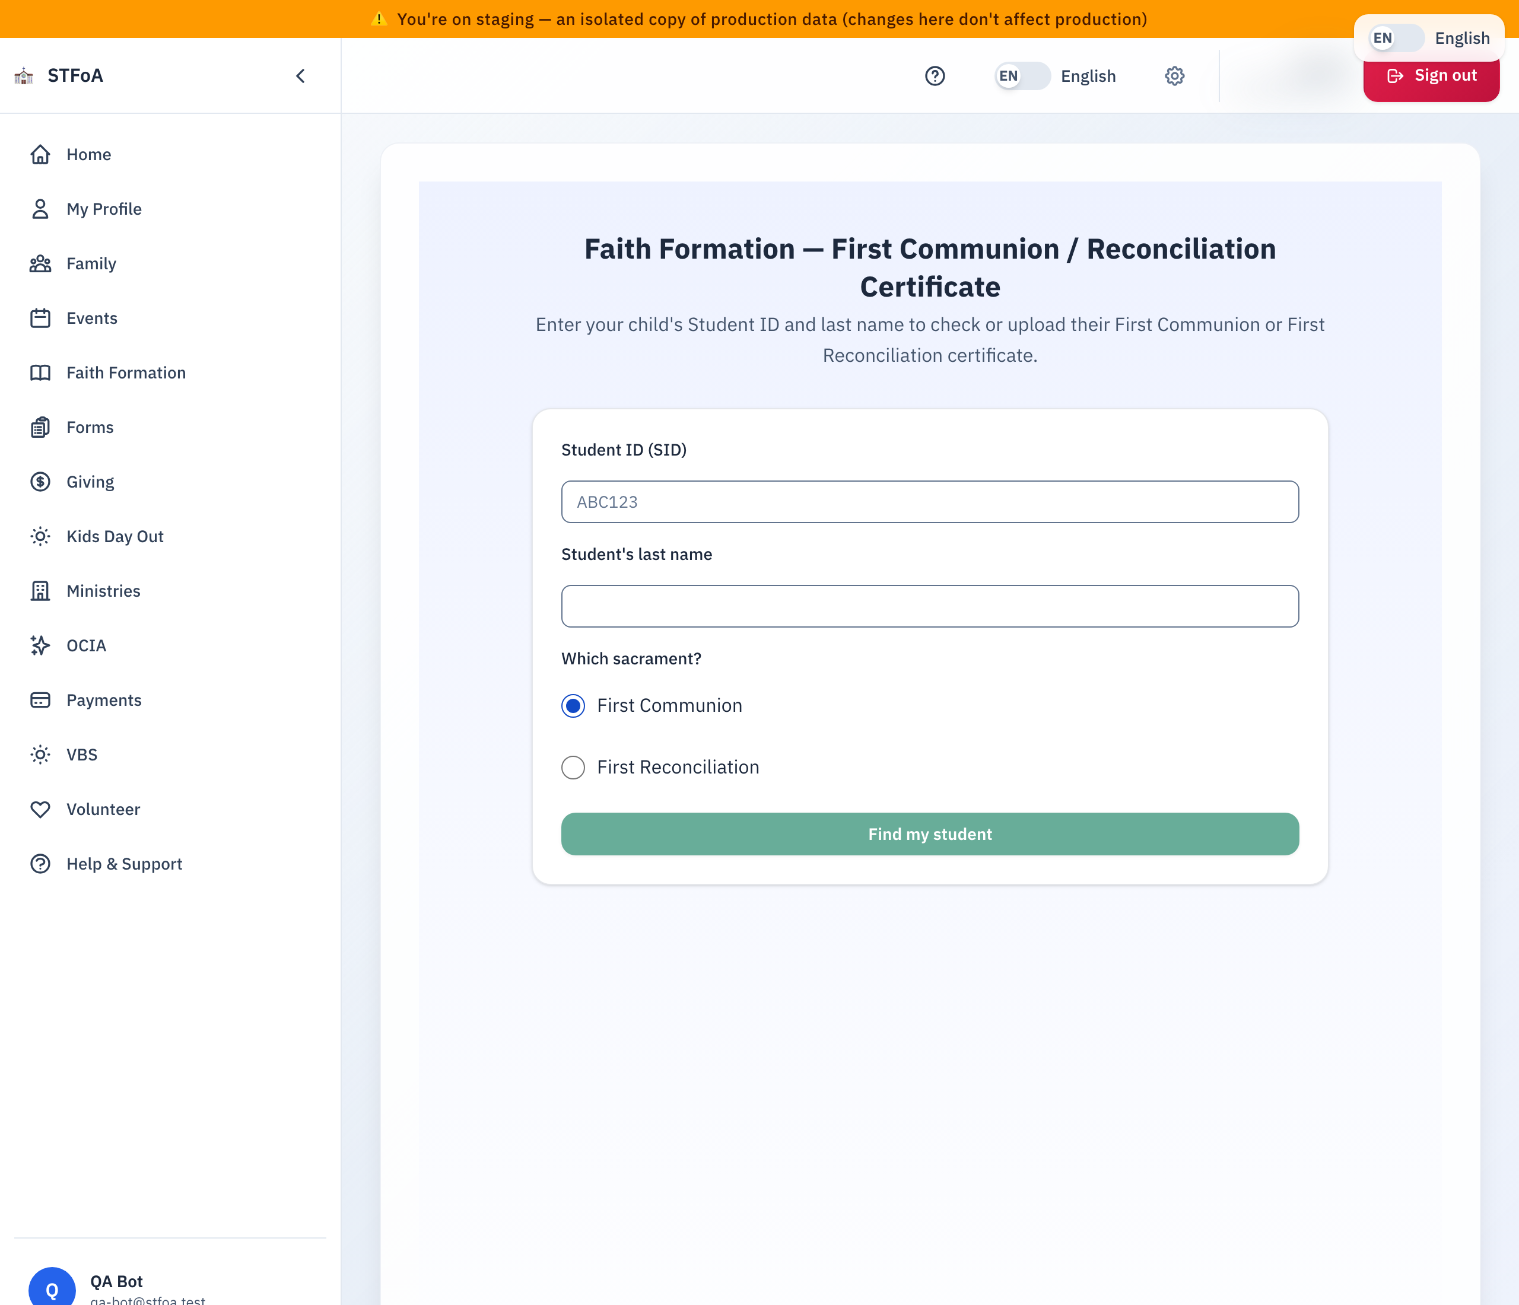Click the STFoA title text
This screenshot has height=1305, width=1519.
point(75,75)
